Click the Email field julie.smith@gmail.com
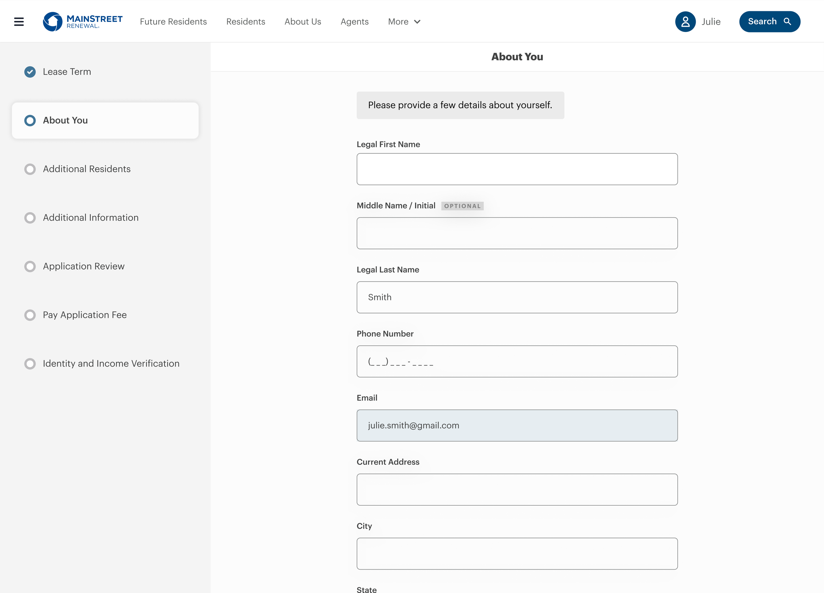Viewport: 824px width, 593px height. click(517, 426)
